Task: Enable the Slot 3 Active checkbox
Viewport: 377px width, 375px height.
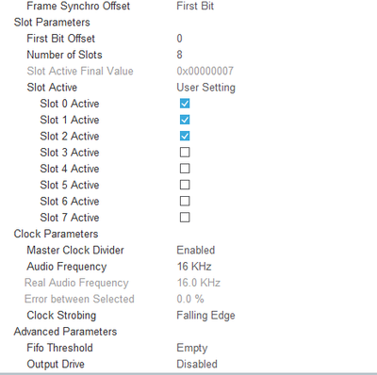Action: pos(185,153)
